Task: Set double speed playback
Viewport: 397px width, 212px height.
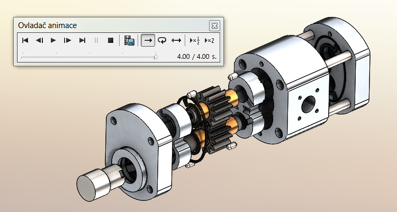Action: 210,40
